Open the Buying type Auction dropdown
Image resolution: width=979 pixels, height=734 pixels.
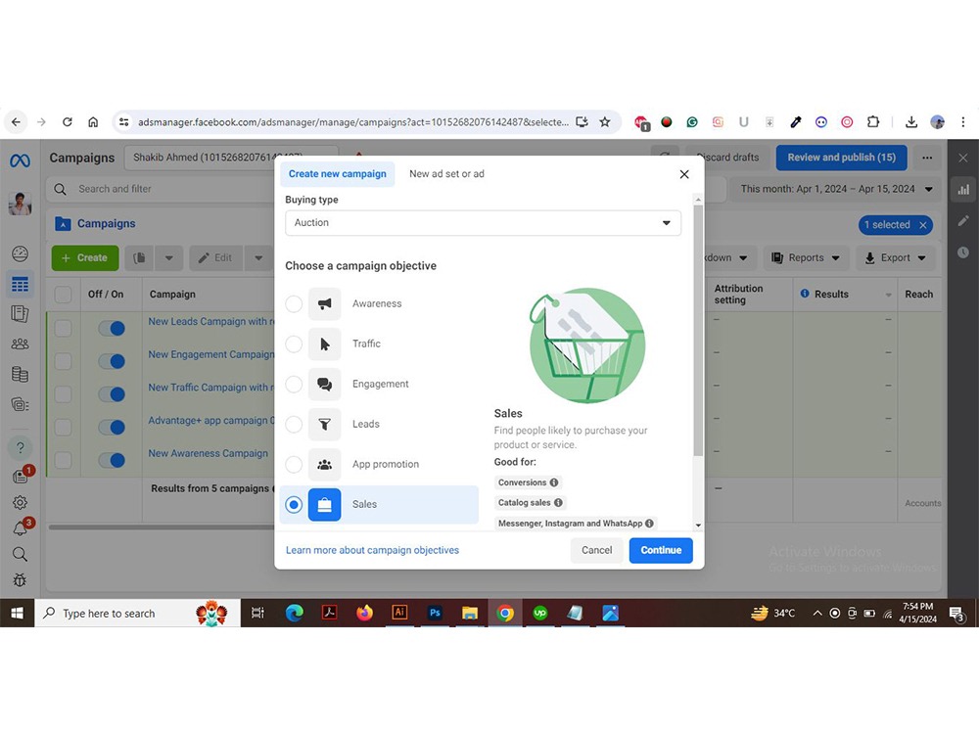483,223
